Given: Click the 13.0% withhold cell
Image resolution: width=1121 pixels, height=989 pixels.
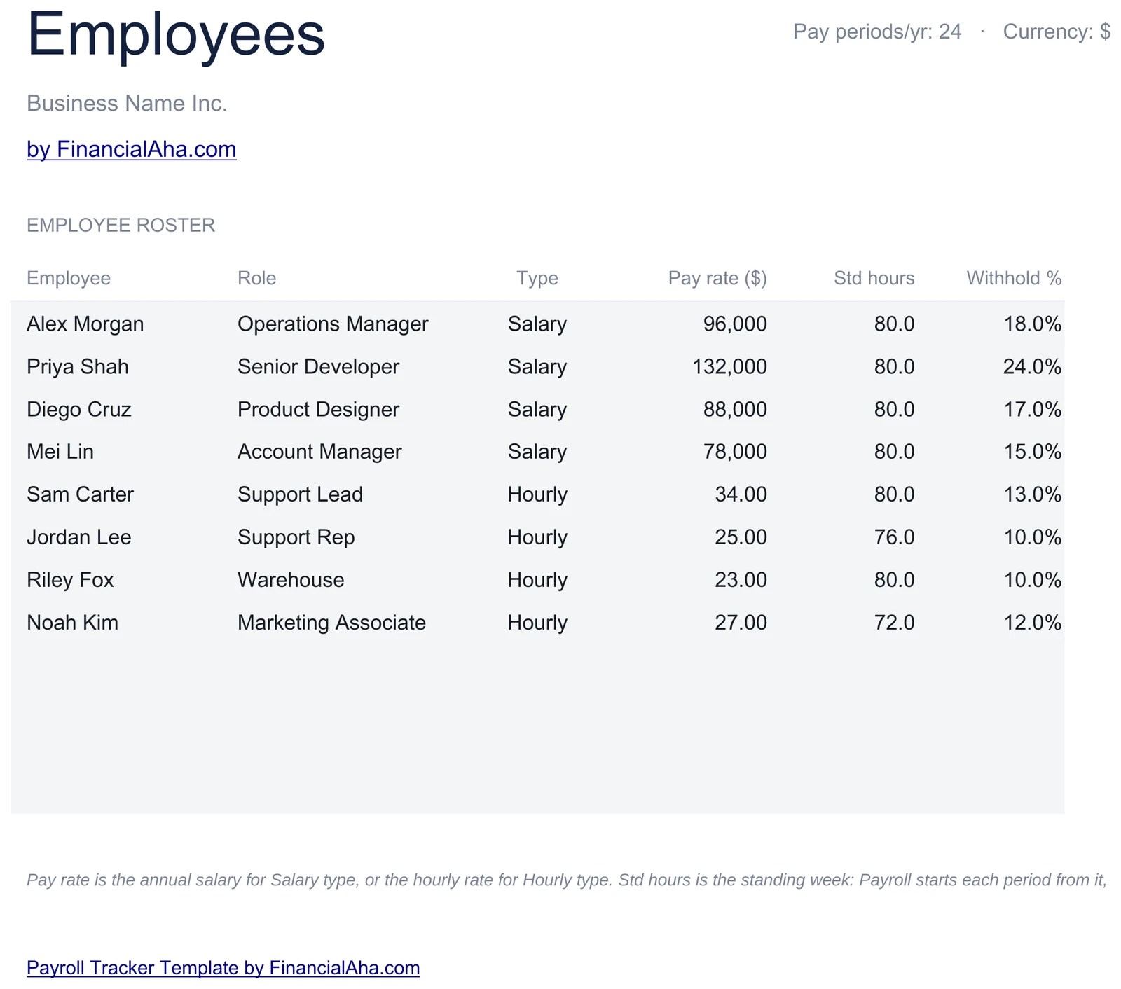Looking at the screenshot, I should point(1033,494).
